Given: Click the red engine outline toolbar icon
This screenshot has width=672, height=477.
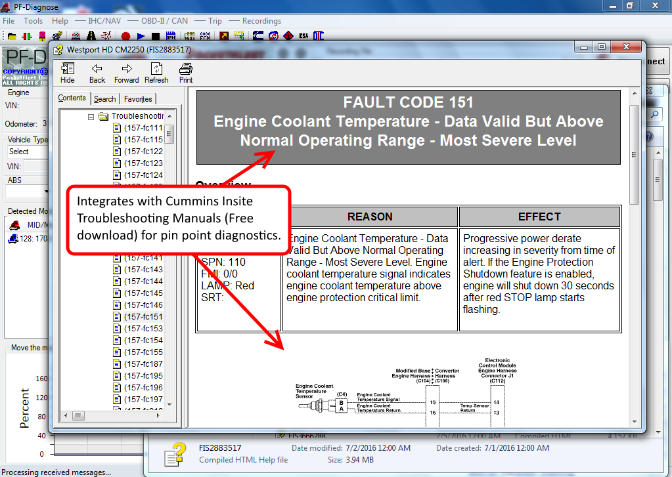Looking at the screenshot, I should click(106, 36).
